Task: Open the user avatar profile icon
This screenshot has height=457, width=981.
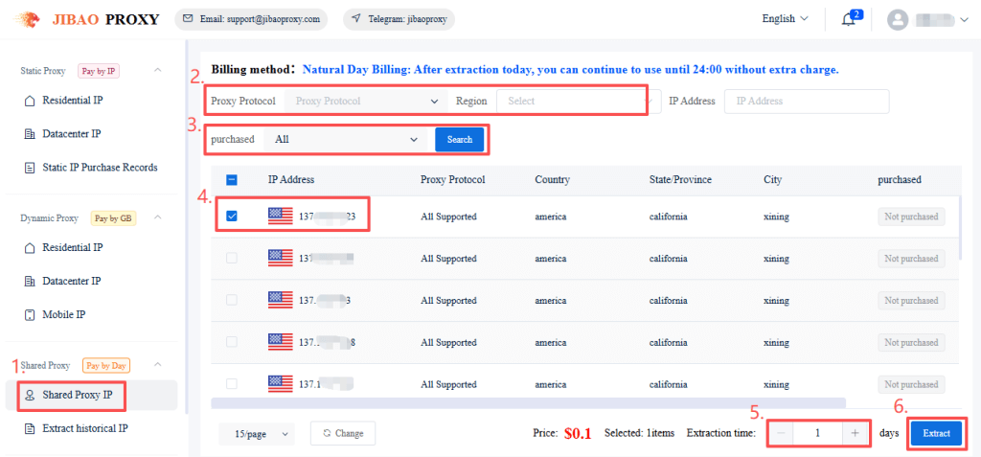Action: tap(898, 19)
